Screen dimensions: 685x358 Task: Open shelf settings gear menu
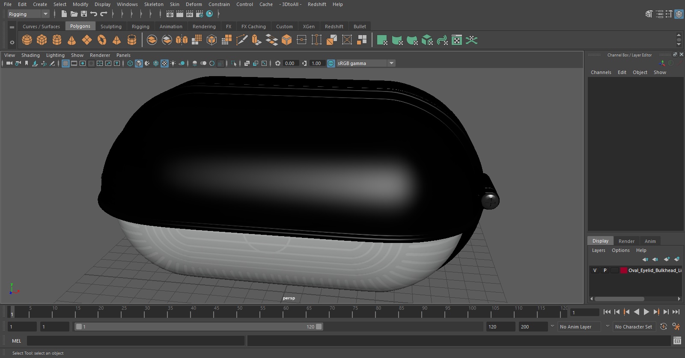12,42
